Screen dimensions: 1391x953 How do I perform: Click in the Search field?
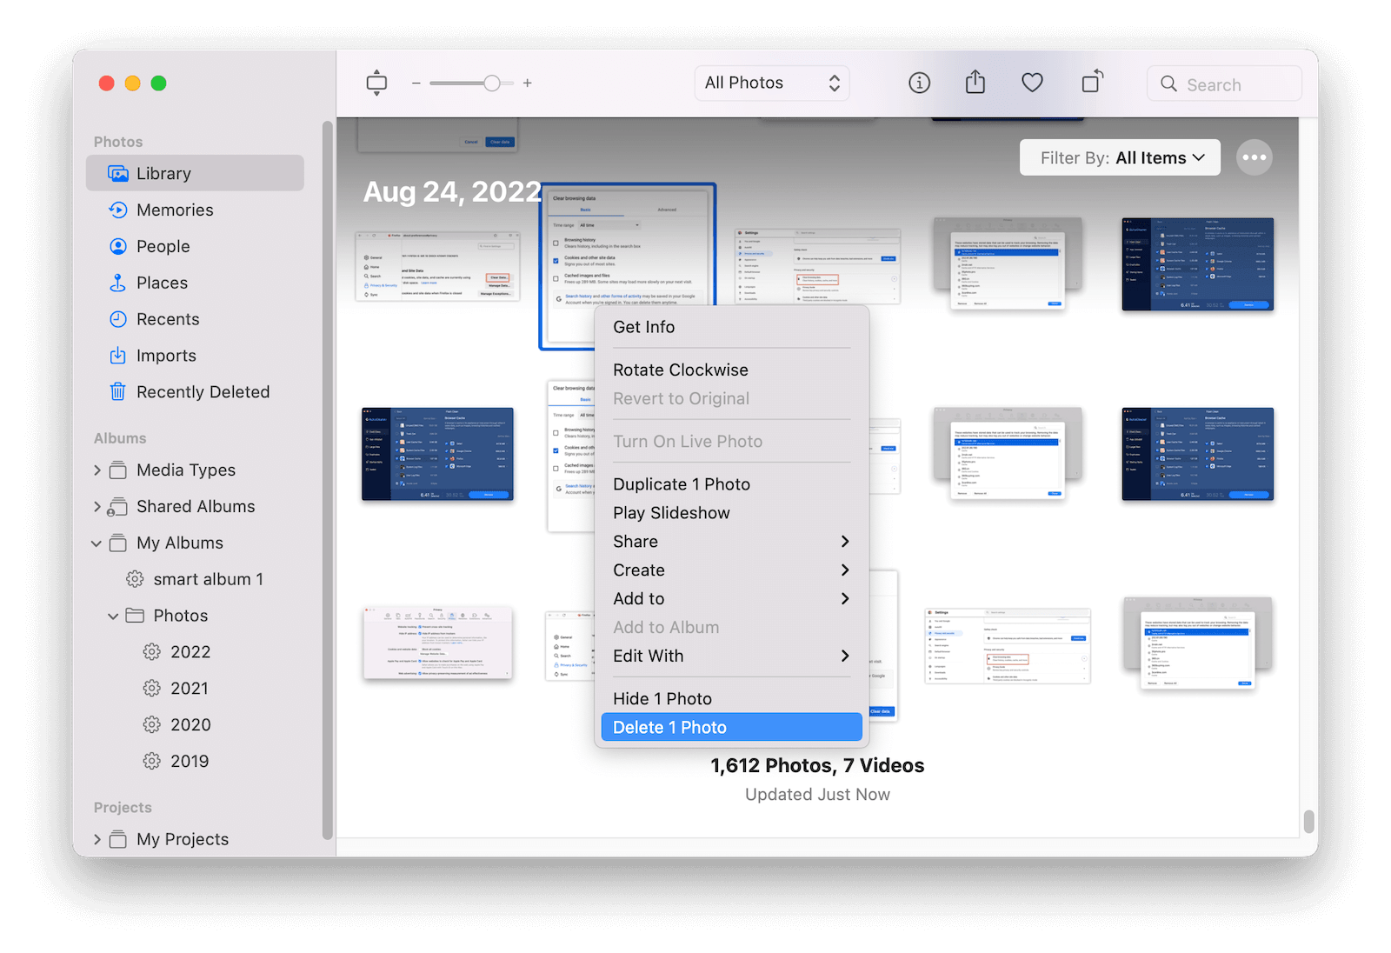tap(1224, 84)
